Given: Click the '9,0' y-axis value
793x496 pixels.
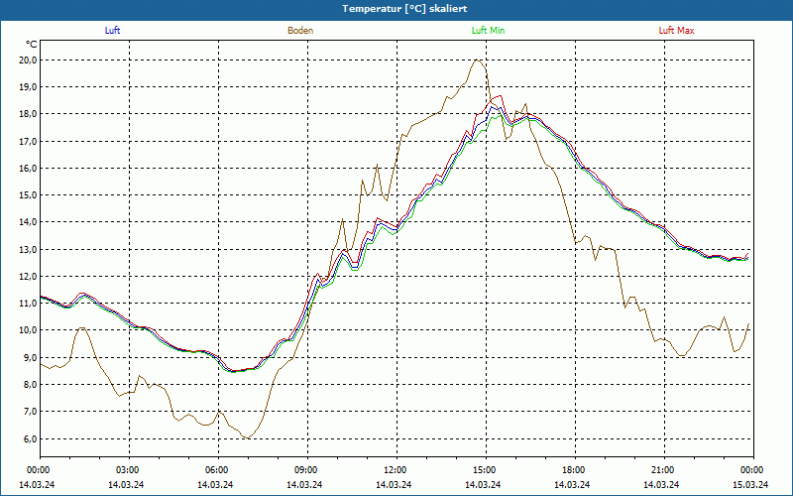Looking at the screenshot, I should 30,358.
